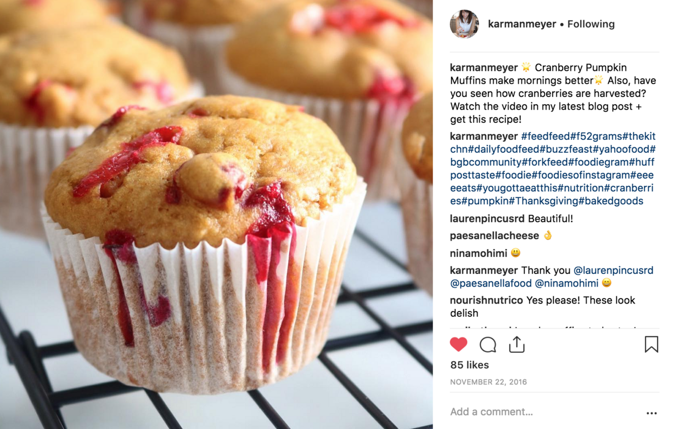Open the #Thanksgiving hashtag
Image resolution: width=674 pixels, height=429 pixels.
[x=544, y=201]
